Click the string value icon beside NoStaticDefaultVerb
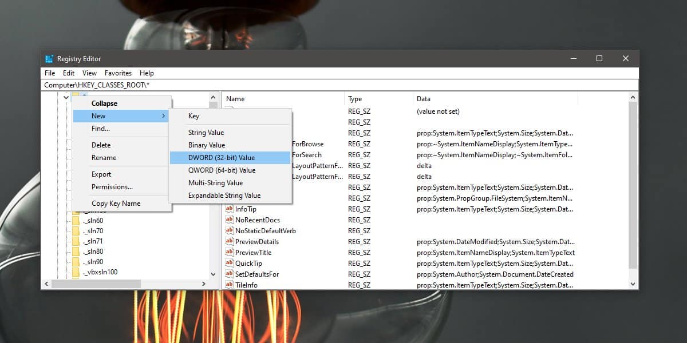 (230, 231)
